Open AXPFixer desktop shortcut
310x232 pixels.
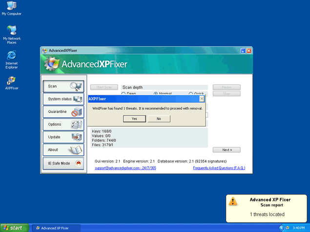tap(11, 80)
